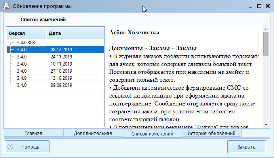
Task: Click the Дата column header
Action: [x=75, y=33]
